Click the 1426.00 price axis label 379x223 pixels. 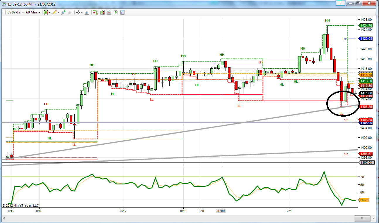tap(366, 20)
